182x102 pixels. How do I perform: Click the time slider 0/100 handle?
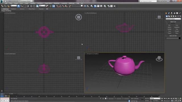pos(11,94)
